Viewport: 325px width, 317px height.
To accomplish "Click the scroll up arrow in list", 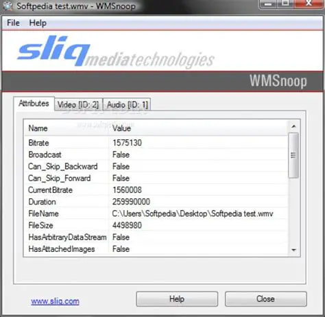I will pyautogui.click(x=294, y=126).
